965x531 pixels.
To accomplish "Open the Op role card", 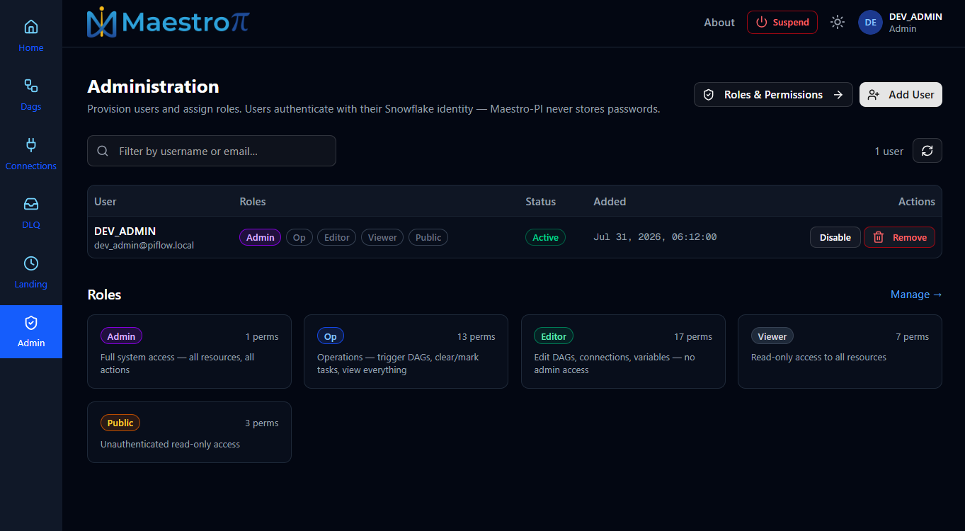I will 406,351.
